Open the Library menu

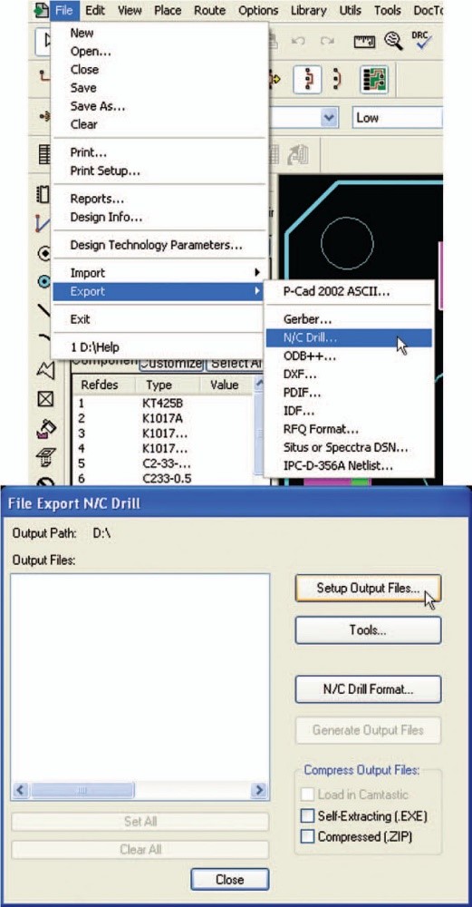[309, 10]
